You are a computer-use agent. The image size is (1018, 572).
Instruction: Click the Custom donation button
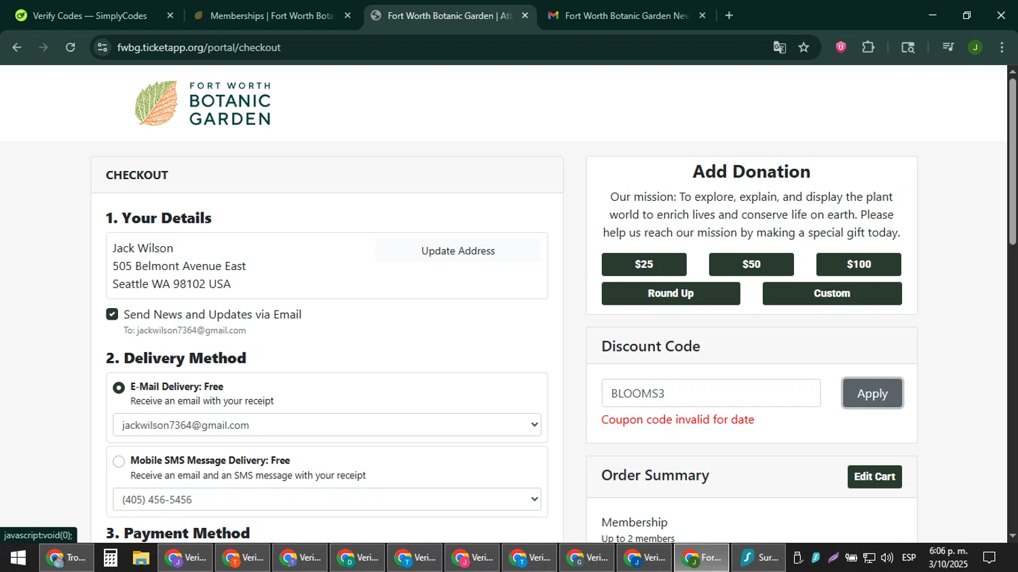tap(832, 293)
